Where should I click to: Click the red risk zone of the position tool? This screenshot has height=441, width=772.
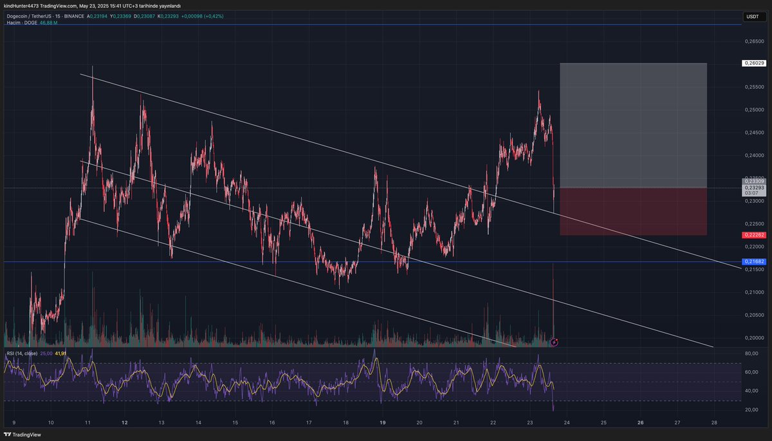point(634,212)
